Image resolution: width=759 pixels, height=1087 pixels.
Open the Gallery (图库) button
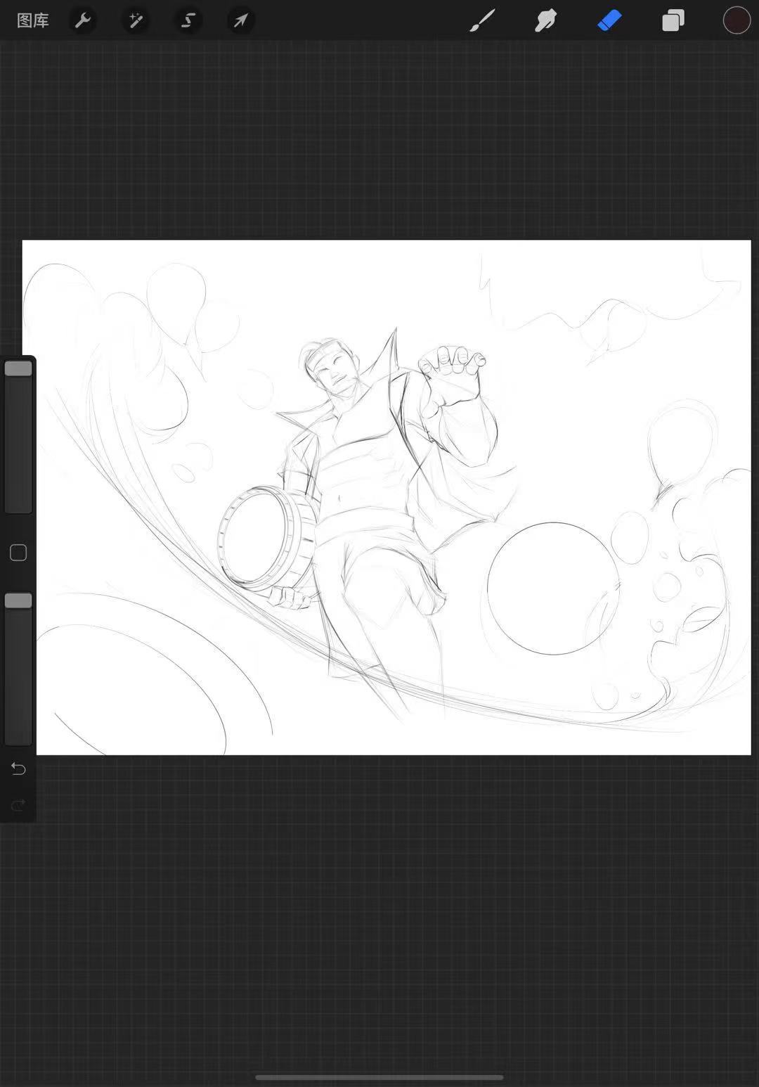pos(33,20)
